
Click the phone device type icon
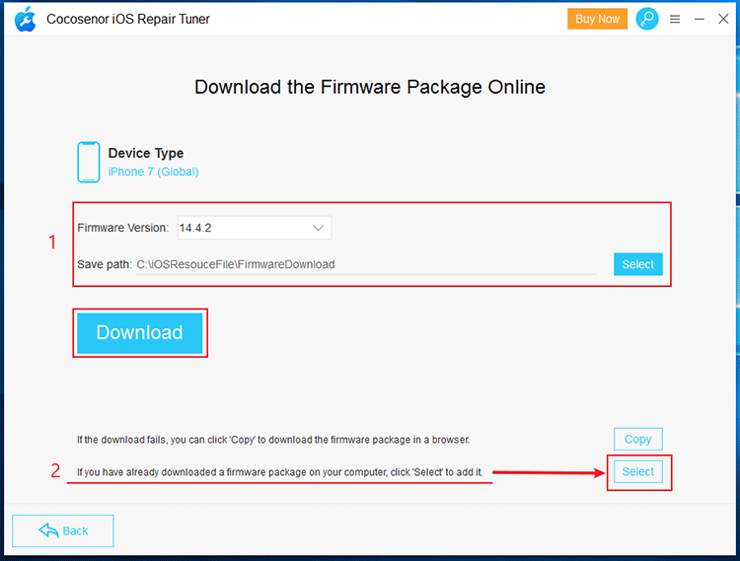coord(88,162)
